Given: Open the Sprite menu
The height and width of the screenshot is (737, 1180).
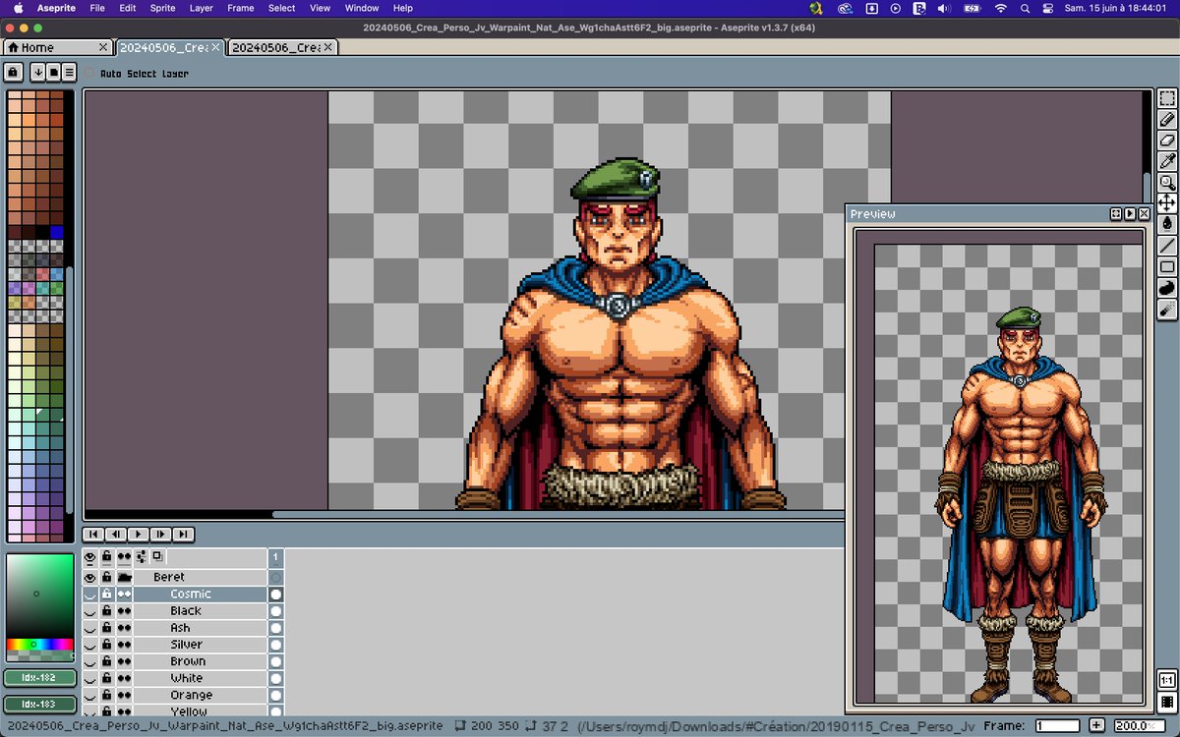Looking at the screenshot, I should point(162,8).
